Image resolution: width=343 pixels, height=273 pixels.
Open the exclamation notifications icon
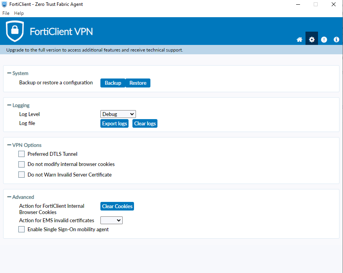(x=324, y=39)
